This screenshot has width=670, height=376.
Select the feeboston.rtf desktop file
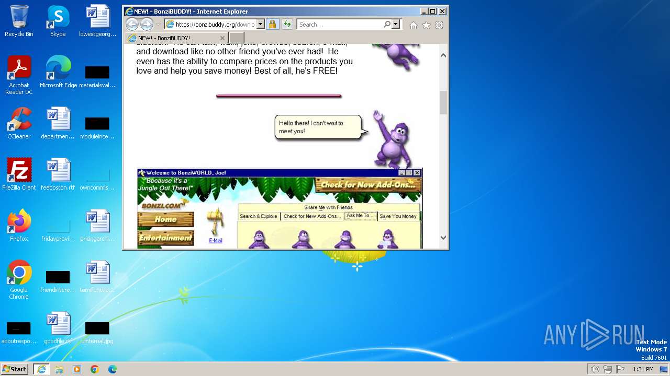58,174
